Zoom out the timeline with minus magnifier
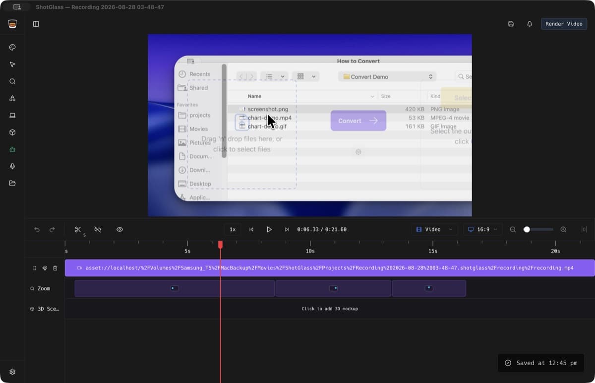 click(513, 230)
